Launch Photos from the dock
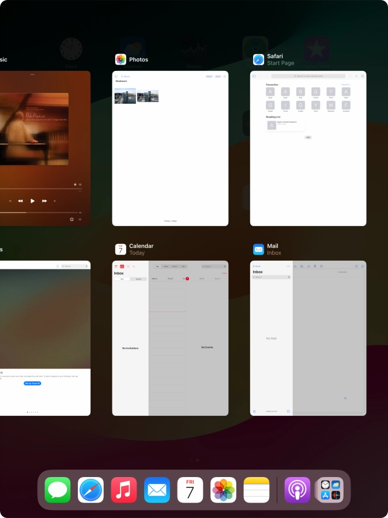Screen dimensions: 388x518 click(x=223, y=490)
